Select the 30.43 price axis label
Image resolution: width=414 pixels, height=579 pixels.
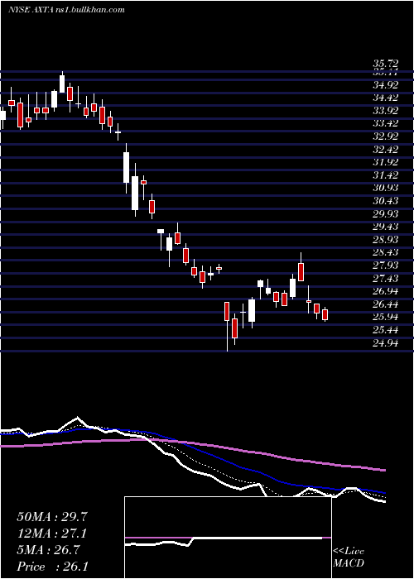click(385, 201)
